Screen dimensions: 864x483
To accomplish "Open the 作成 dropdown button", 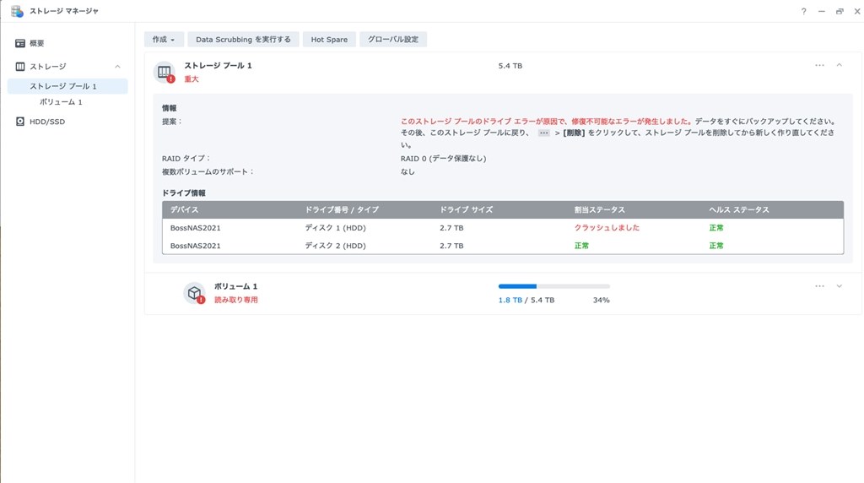I will click(x=164, y=39).
